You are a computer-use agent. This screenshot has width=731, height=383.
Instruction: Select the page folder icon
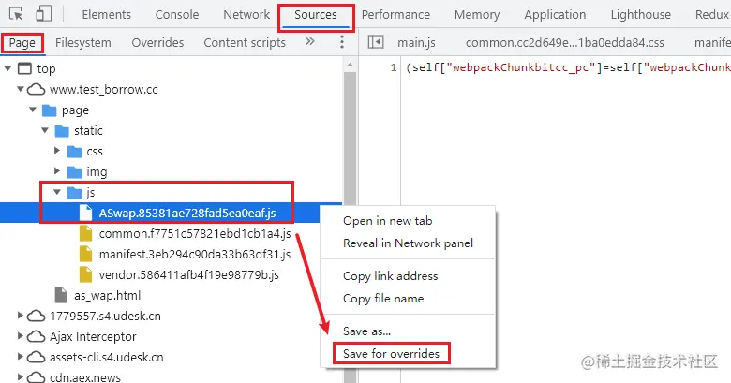pyautogui.click(x=49, y=110)
